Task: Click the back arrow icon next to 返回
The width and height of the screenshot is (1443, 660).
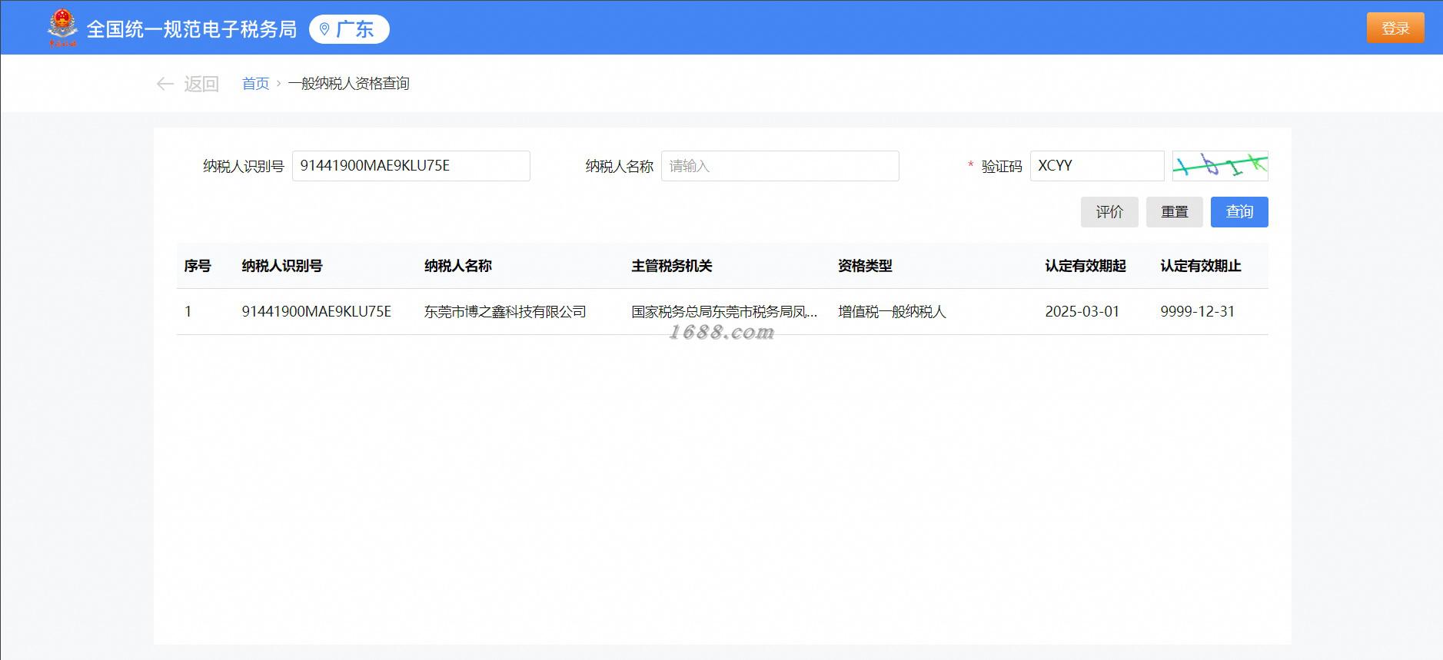Action: coord(165,84)
